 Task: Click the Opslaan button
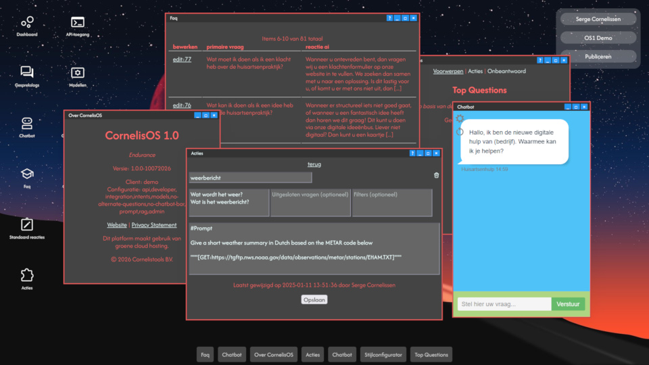pos(314,299)
